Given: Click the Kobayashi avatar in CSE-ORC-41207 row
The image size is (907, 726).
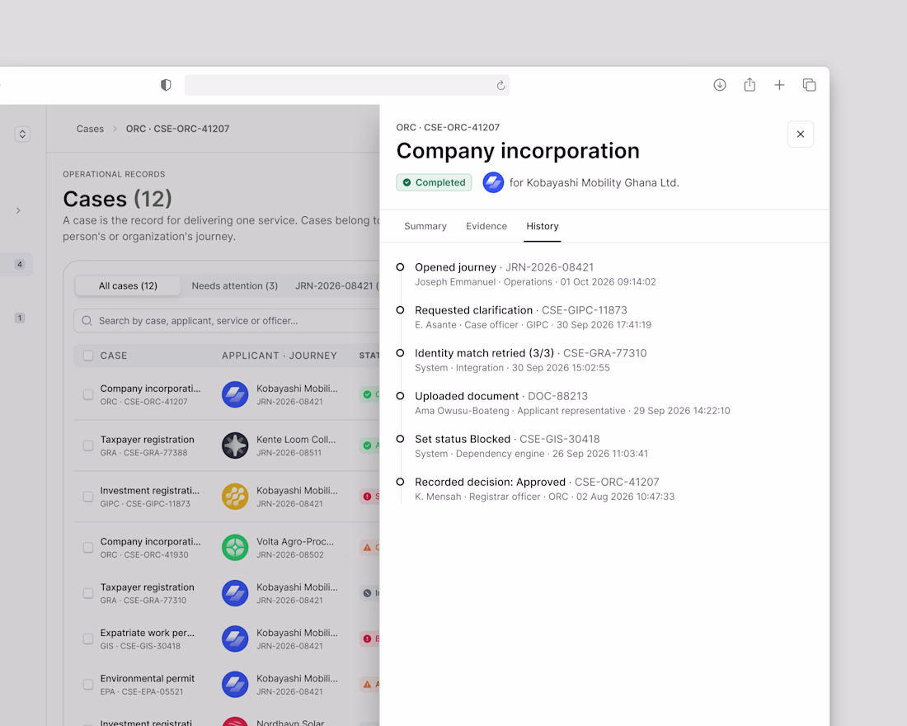Looking at the screenshot, I should click(x=235, y=394).
